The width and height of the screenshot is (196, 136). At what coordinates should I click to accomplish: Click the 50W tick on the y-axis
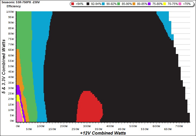(11, 66)
